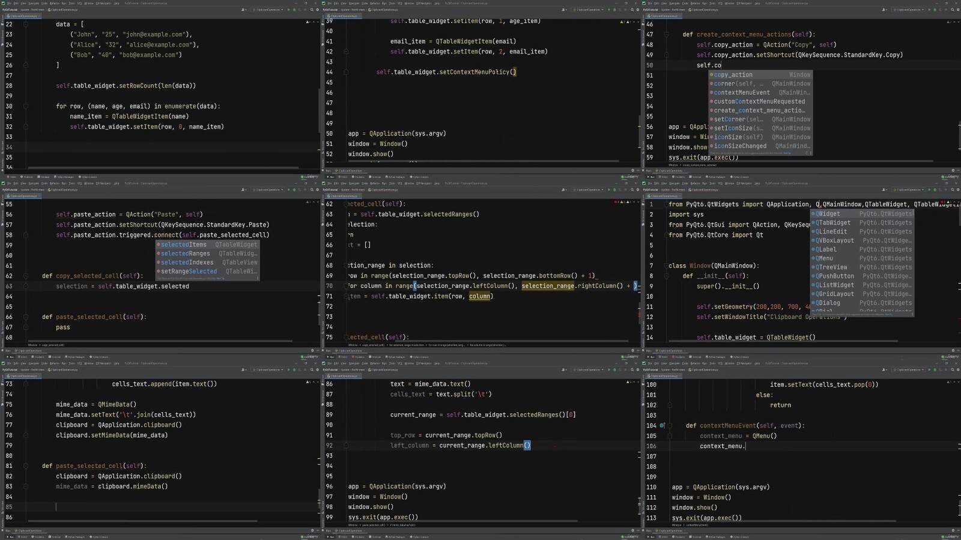Click override gutter icon beside def contextMenuEvent

662,425
